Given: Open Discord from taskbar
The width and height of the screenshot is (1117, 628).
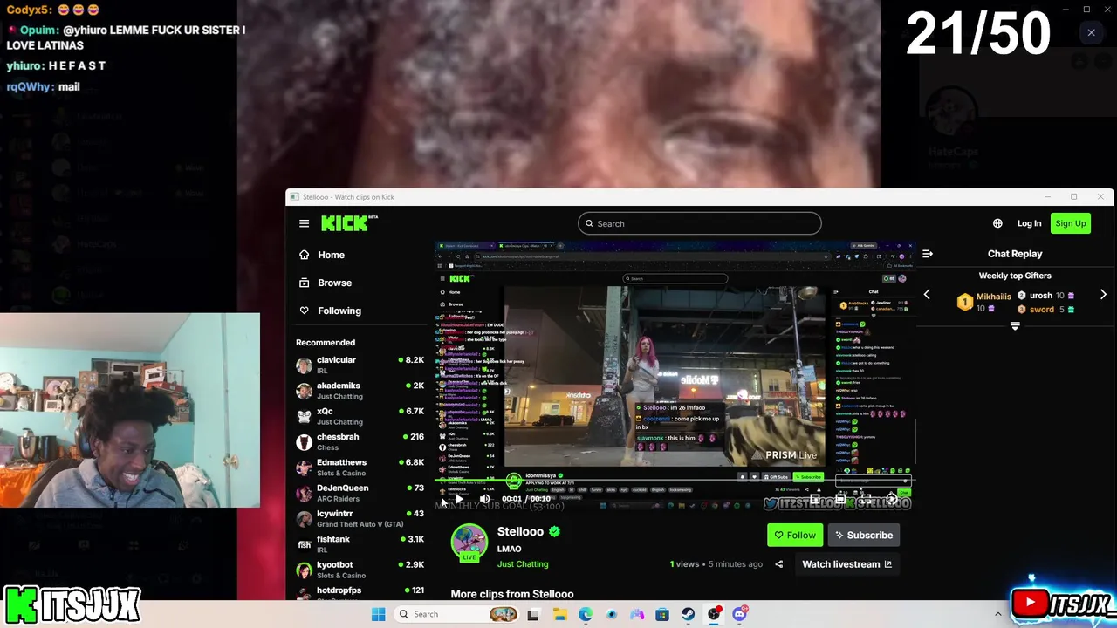Looking at the screenshot, I should [x=740, y=614].
